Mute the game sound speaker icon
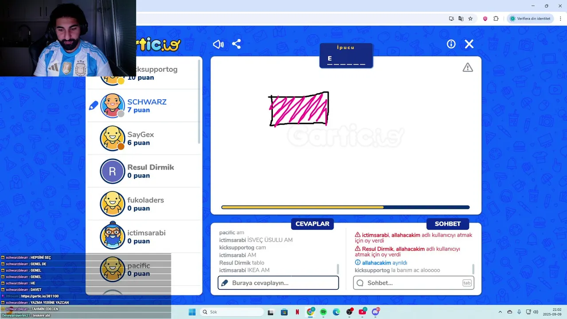Screen dimensions: 567x319 [x=218, y=44]
